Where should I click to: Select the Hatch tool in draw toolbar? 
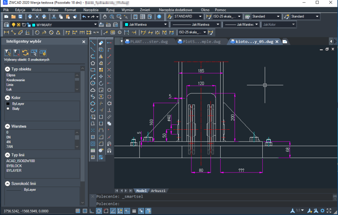pos(93,137)
